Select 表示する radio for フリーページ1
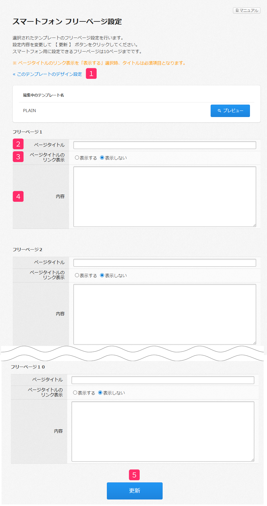Image resolution: width=267 pixels, height=506 pixels. 77,158
